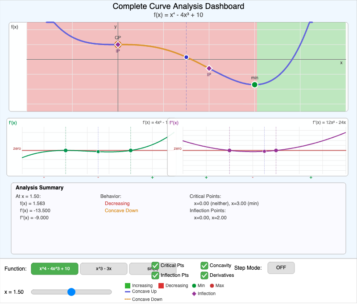Select the green min point marker on the curve
The height and width of the screenshot is (304, 357).
point(255,84)
